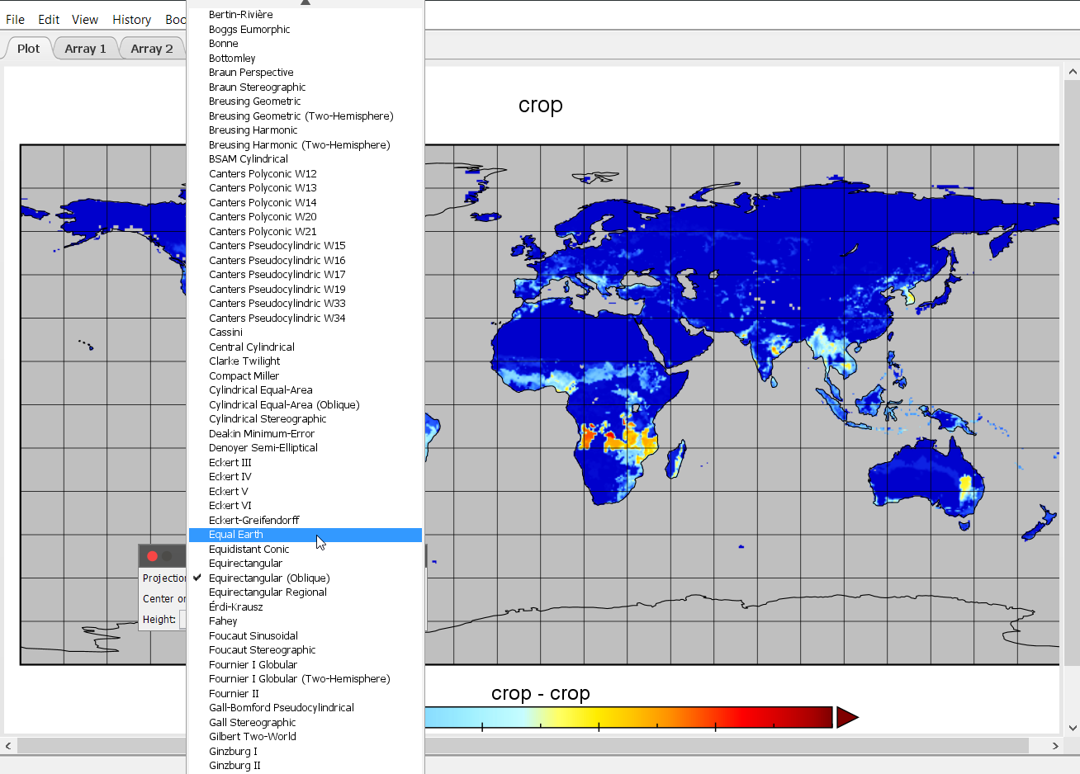Image resolution: width=1080 pixels, height=774 pixels.
Task: Open the History menu
Action: click(132, 19)
